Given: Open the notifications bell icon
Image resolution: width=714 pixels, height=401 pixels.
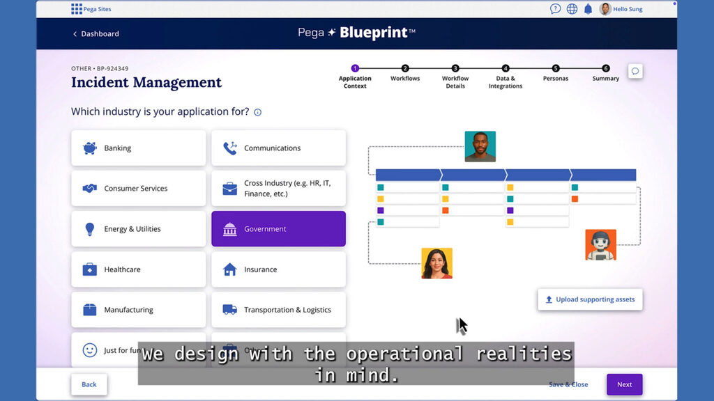Looking at the screenshot, I should (588, 8).
